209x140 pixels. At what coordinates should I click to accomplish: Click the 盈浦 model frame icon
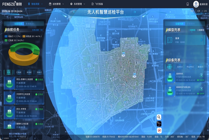(x=169, y=40)
